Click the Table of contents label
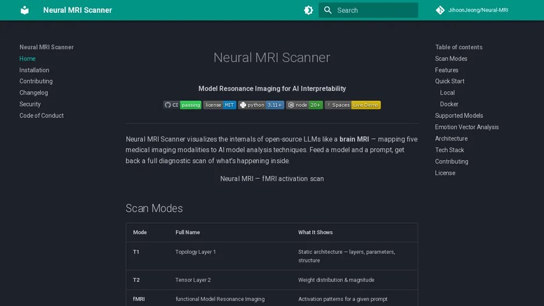544x306 pixels. 459,47
